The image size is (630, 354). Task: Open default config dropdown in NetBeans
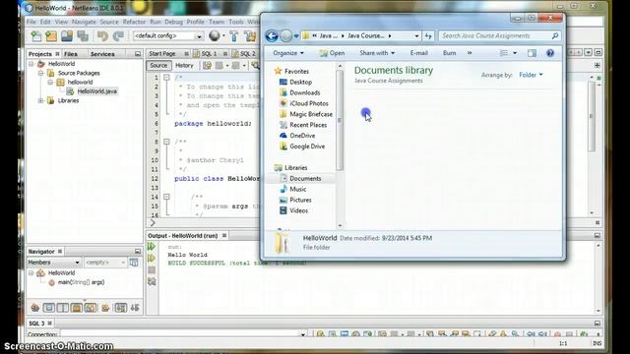point(199,36)
